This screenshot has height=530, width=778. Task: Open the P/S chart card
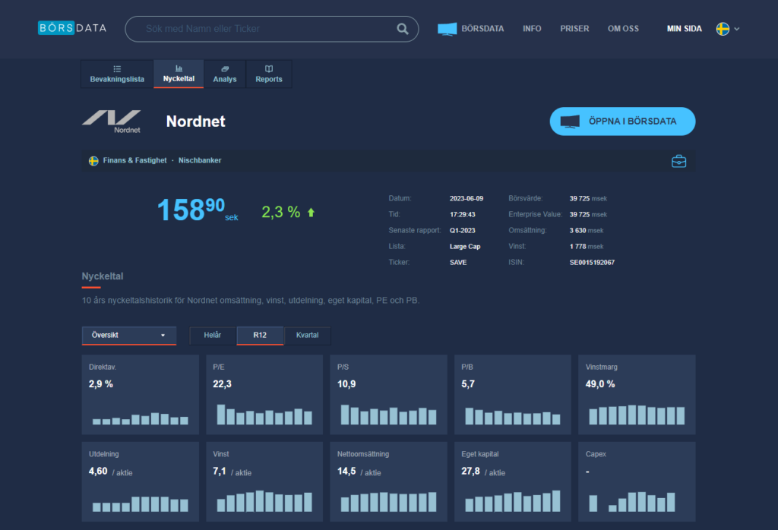(388, 395)
